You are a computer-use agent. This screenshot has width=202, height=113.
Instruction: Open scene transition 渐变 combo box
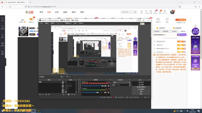tap(120, 83)
